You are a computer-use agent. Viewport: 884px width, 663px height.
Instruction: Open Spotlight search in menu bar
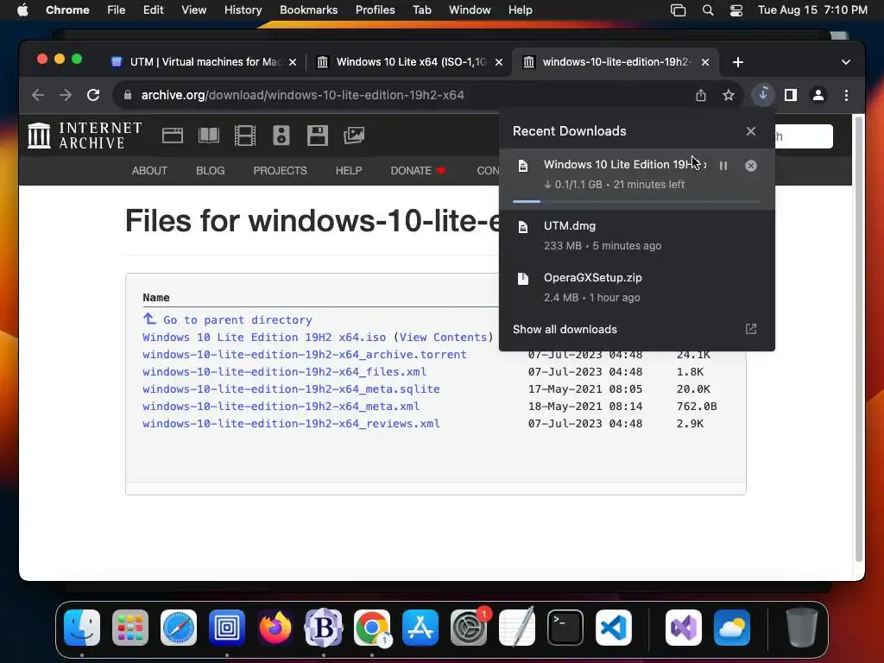(x=708, y=10)
